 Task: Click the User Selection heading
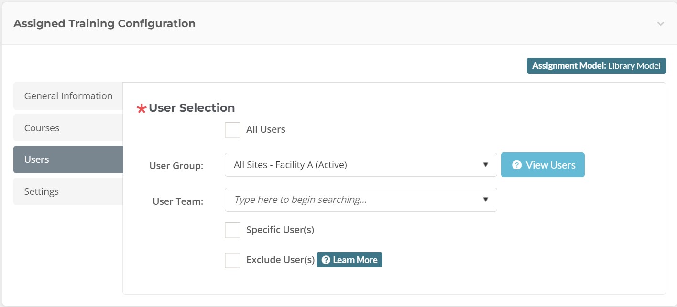coord(191,108)
